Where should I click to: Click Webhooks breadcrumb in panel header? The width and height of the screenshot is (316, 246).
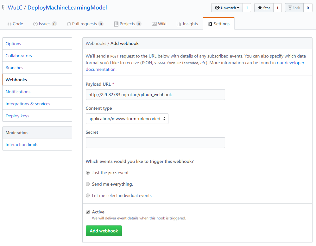click(96, 44)
